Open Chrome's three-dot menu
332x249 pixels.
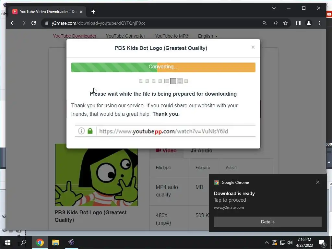(319, 23)
